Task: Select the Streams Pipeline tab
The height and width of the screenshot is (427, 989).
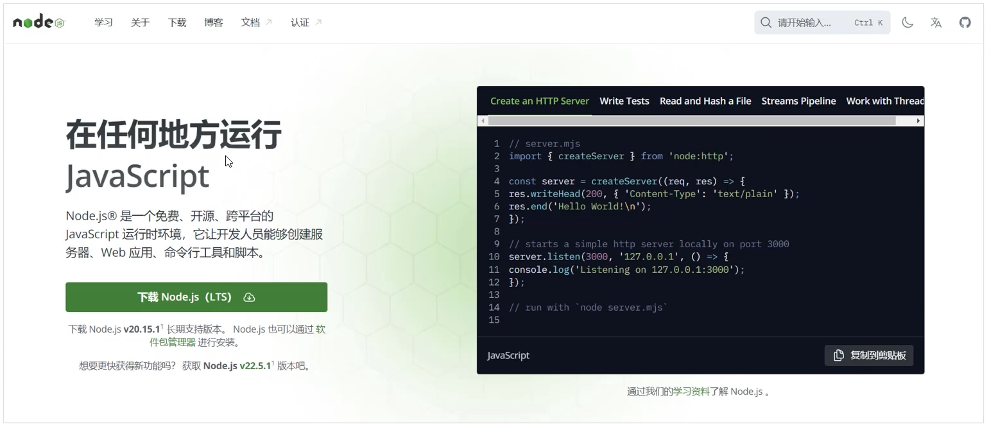Action: coord(798,101)
